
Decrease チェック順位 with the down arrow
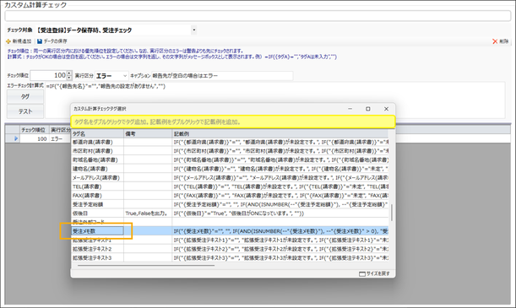68,78
